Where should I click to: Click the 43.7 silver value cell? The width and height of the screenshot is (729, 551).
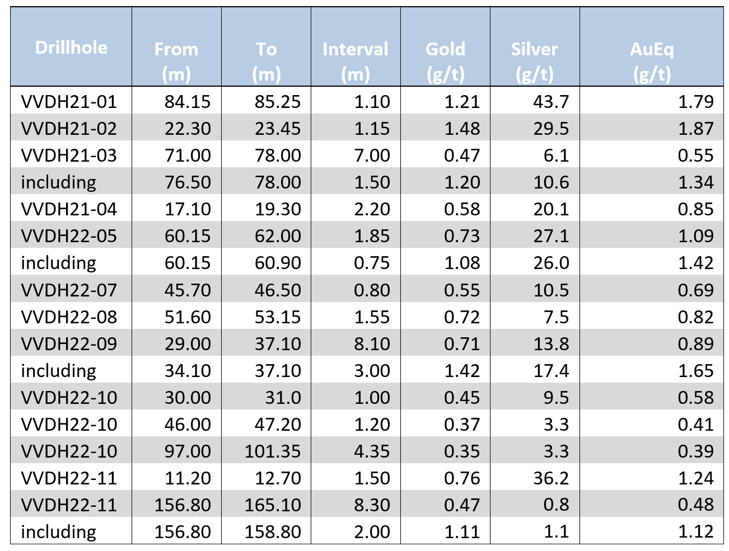(x=551, y=101)
